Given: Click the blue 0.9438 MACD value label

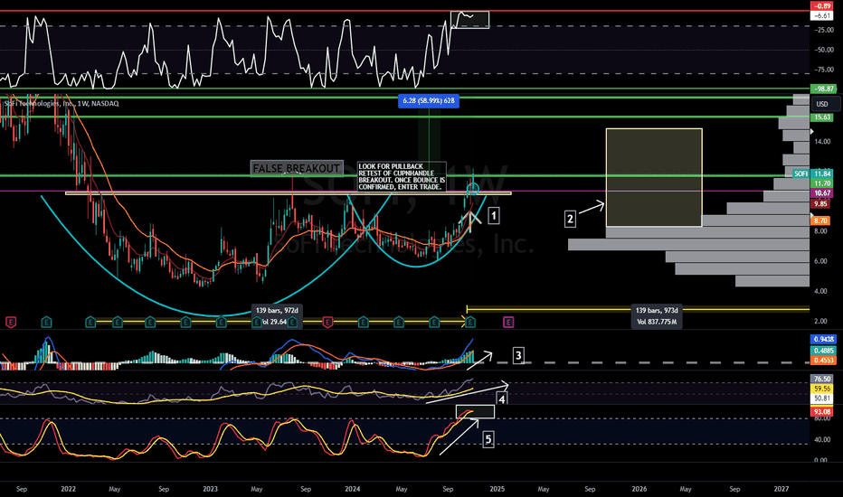Looking at the screenshot, I should pos(823,339).
